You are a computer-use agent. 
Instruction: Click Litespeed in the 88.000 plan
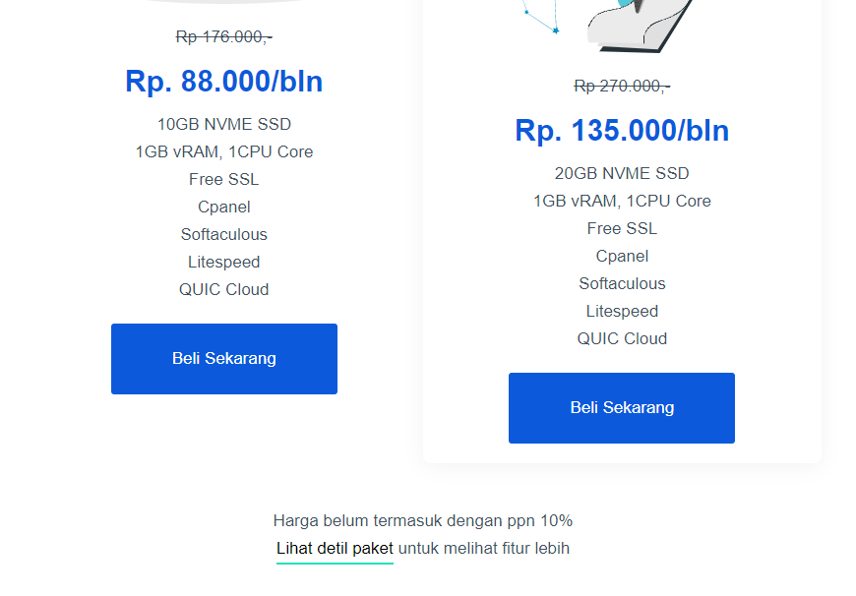point(224,263)
